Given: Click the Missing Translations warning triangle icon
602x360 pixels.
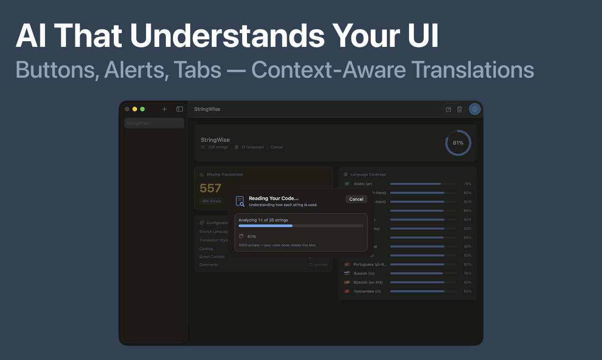Looking at the screenshot, I should coord(202,174).
